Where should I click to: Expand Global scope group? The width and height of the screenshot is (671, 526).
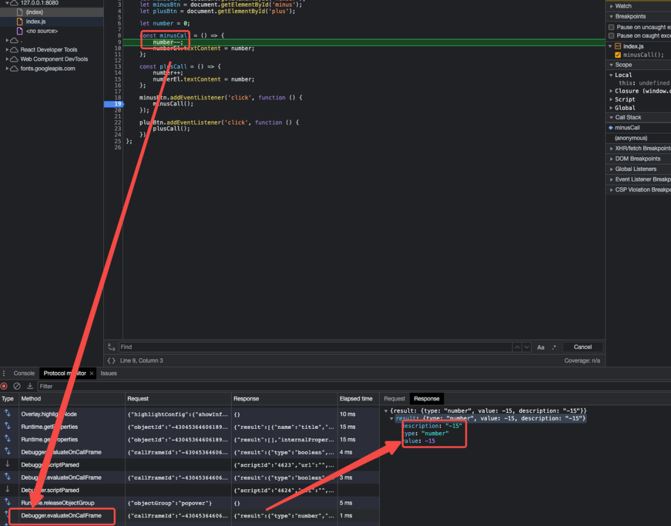611,108
